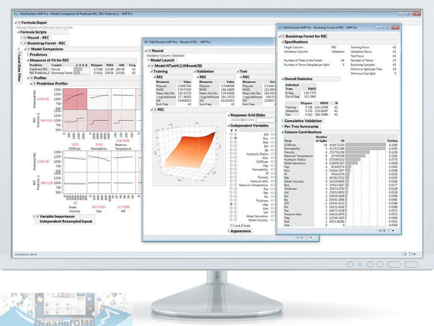The image size is (434, 326).
Task: Collapse the Column Contributions section
Action: [x=282, y=132]
